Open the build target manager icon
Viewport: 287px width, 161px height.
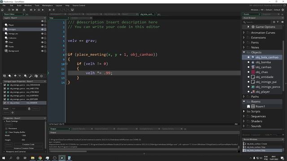coord(283,10)
